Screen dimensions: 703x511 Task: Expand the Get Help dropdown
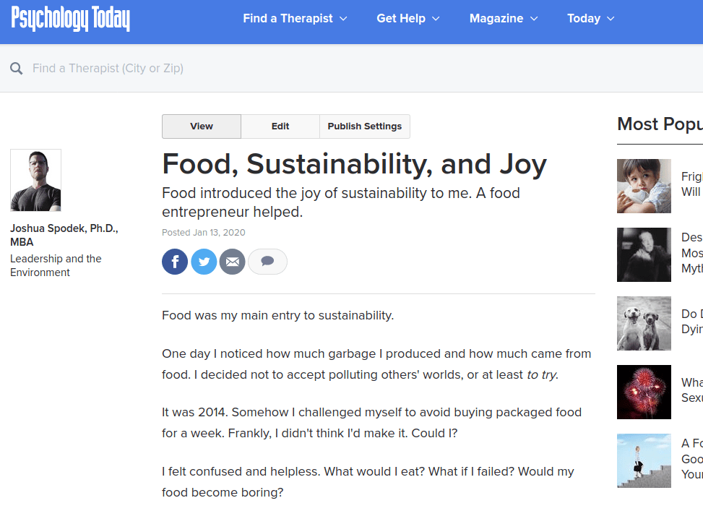point(407,19)
